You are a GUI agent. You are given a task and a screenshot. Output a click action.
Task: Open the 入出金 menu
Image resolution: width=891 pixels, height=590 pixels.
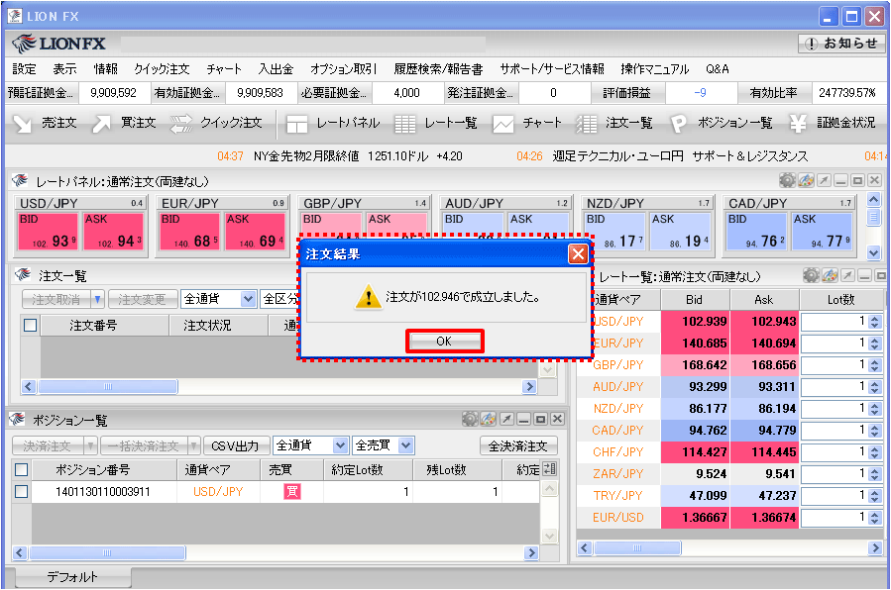click(x=276, y=69)
